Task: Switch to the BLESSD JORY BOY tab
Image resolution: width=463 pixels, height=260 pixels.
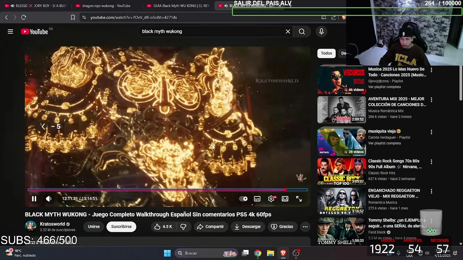Action: [x=35, y=6]
